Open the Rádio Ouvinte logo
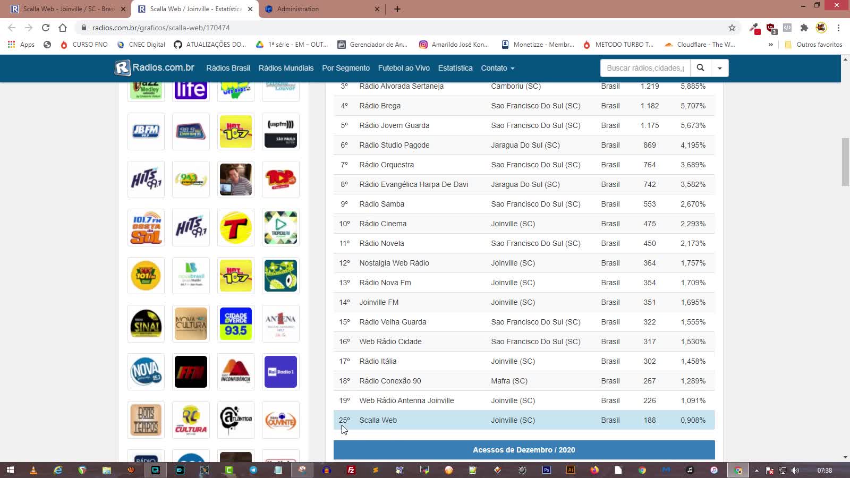This screenshot has height=478, width=850. [x=280, y=420]
